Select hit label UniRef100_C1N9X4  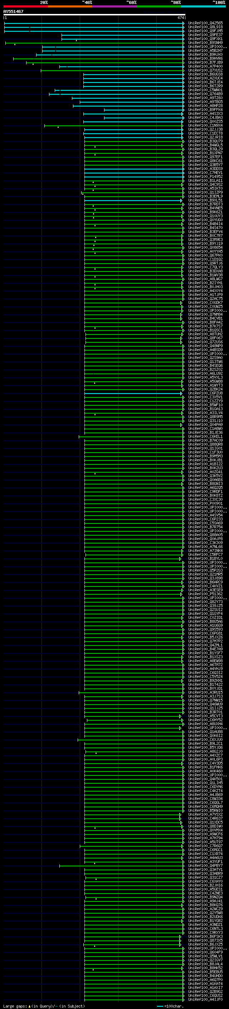[205, 125]
